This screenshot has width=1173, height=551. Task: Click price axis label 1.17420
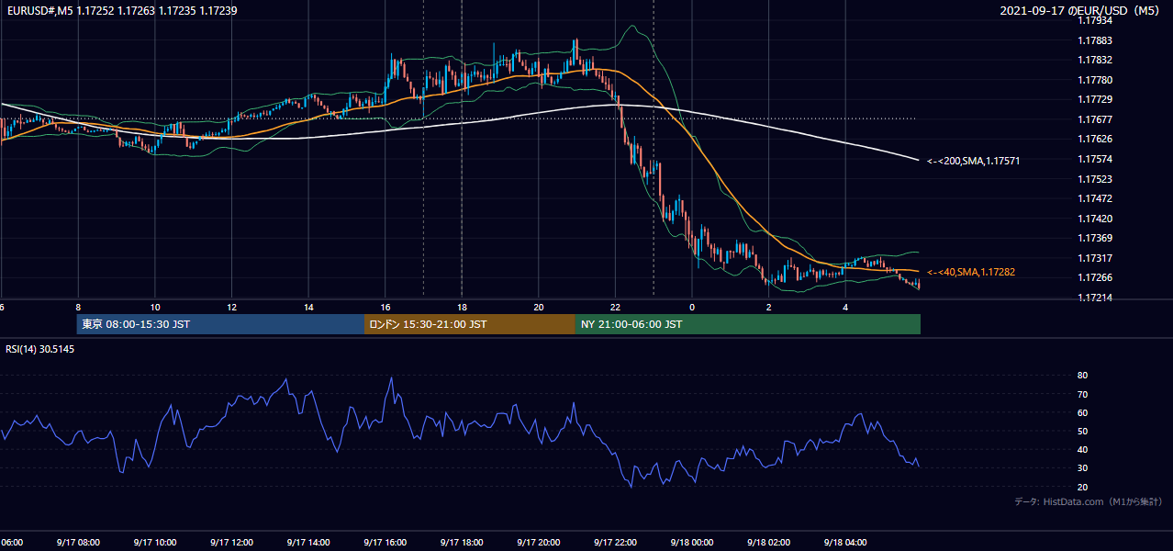(1097, 219)
